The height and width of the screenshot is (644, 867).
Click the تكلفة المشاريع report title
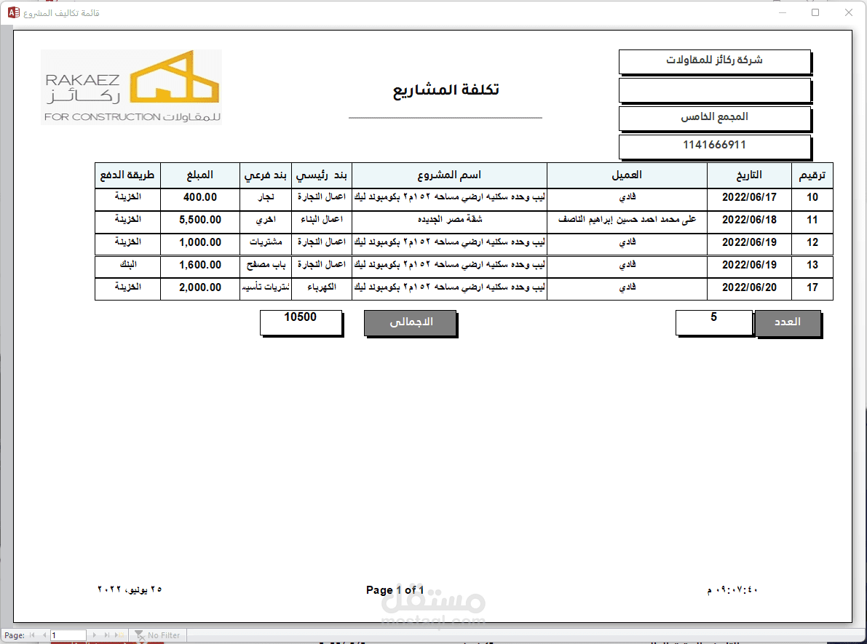coord(446,90)
